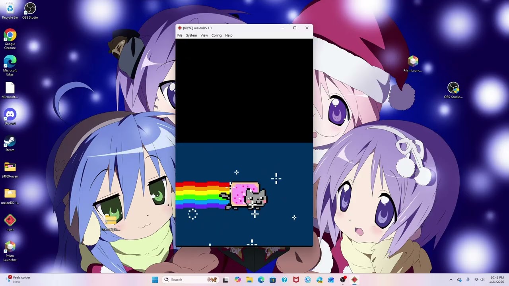The image size is (509, 286).
Task: Minimize the melonDS window
Action: click(283, 28)
